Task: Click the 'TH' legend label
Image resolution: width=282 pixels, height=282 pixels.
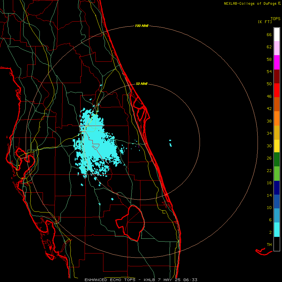Action: (x=269, y=245)
